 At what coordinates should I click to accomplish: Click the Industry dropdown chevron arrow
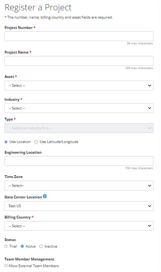click(149, 108)
